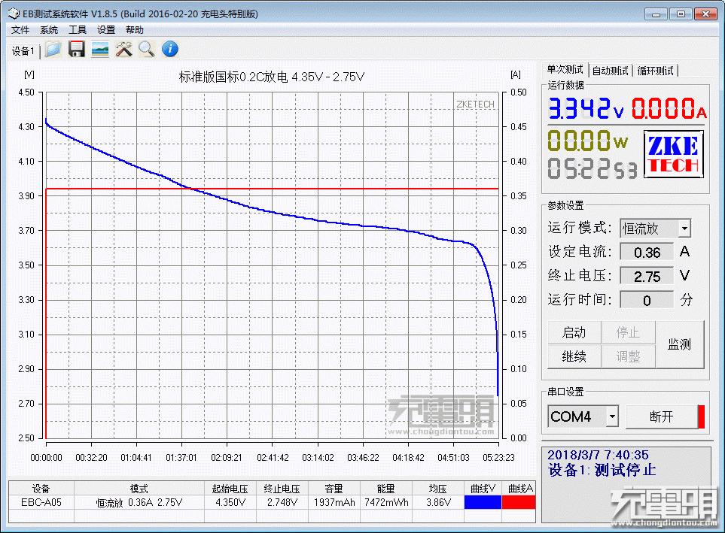This screenshot has height=533, width=725.
Task: Open the 文件 menu
Action: pyautogui.click(x=20, y=30)
